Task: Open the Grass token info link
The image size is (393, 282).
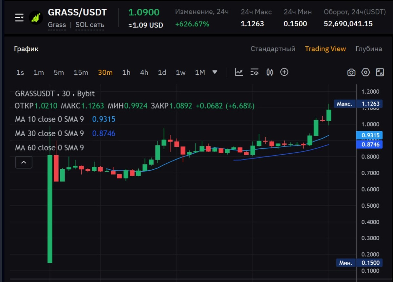Action: point(57,25)
